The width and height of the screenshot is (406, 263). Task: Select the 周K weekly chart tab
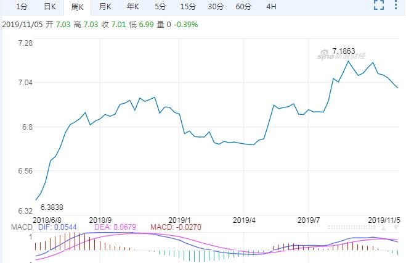pyautogui.click(x=78, y=7)
